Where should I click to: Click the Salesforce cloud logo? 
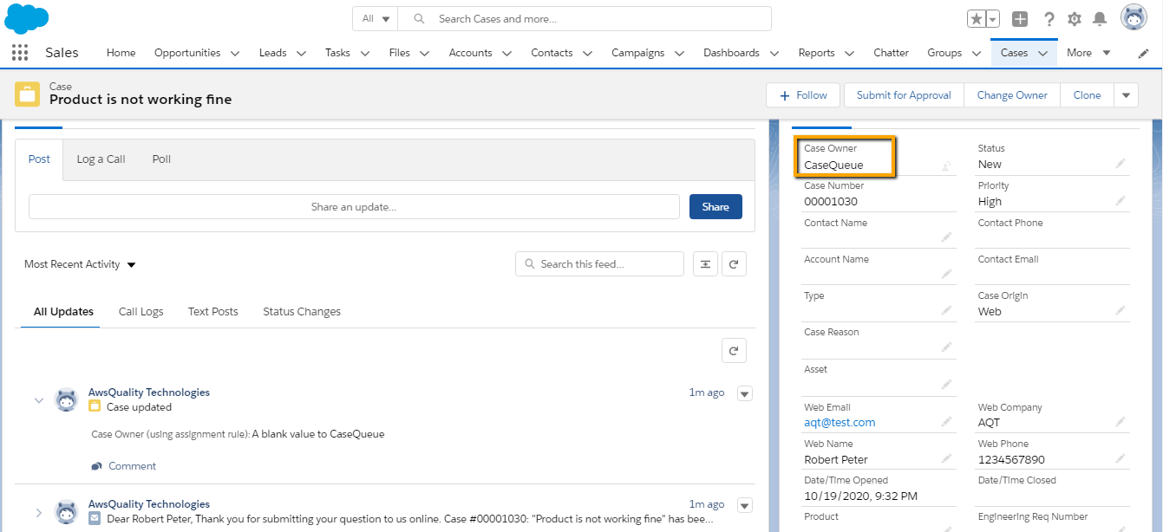click(27, 17)
